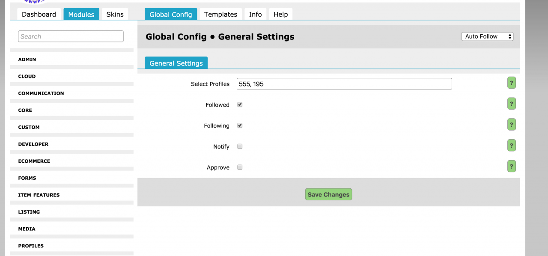Click help icon for Select Profiles
Image resolution: width=548 pixels, height=256 pixels.
coord(511,83)
